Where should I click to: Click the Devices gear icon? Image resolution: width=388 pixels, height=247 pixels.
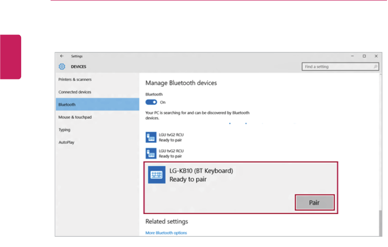click(x=62, y=66)
